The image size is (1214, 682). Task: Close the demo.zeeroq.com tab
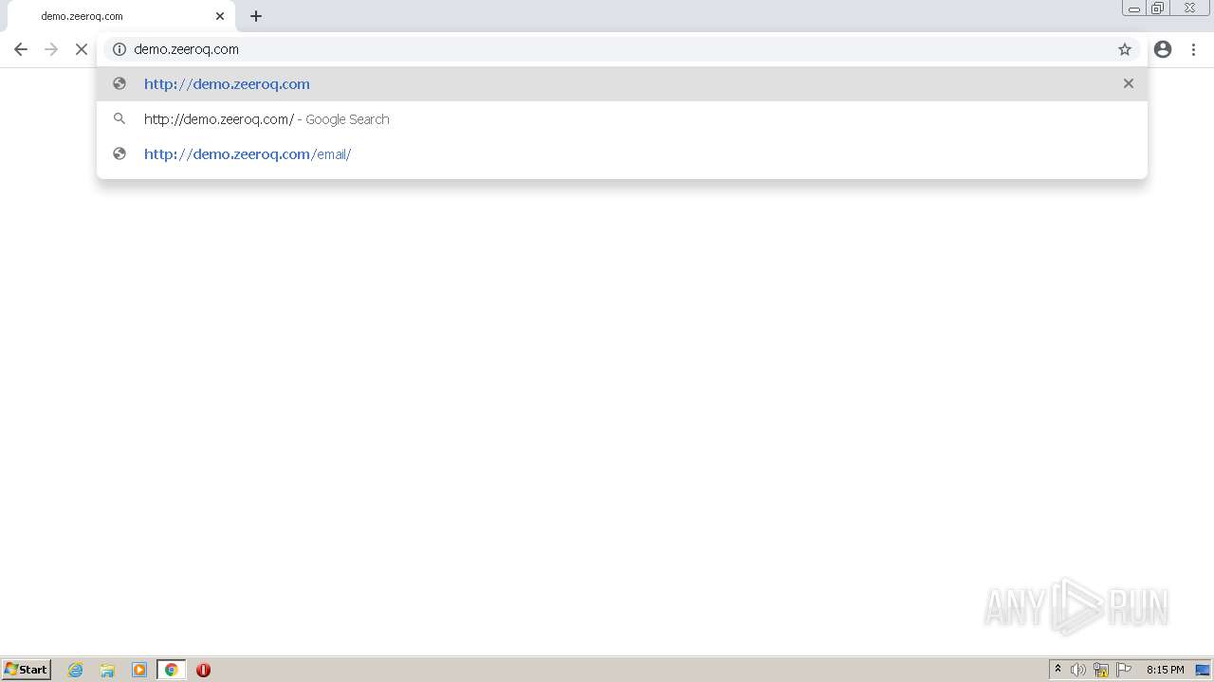pyautogui.click(x=220, y=16)
